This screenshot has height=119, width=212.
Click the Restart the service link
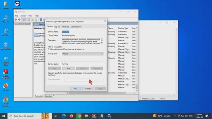37,36
